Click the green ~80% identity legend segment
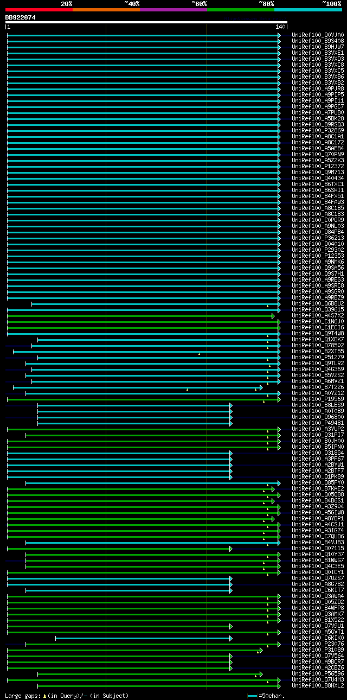The image size is (347, 700). click(x=240, y=10)
